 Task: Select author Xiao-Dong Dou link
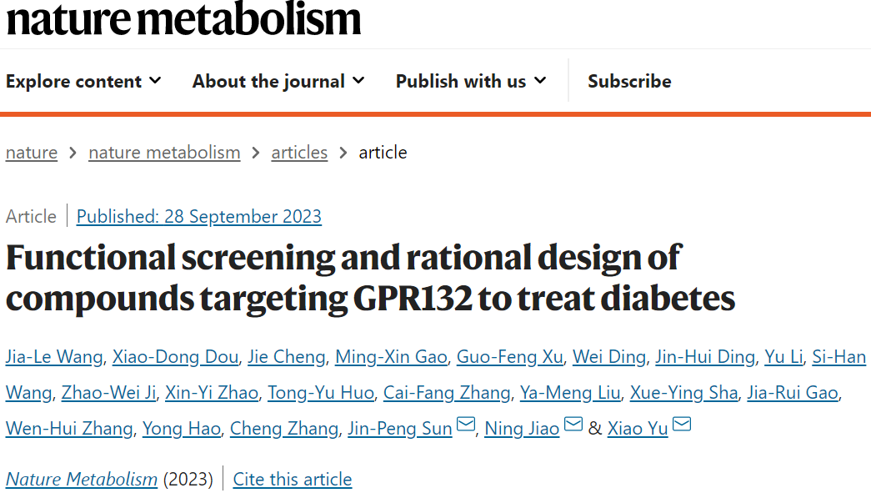pos(176,357)
